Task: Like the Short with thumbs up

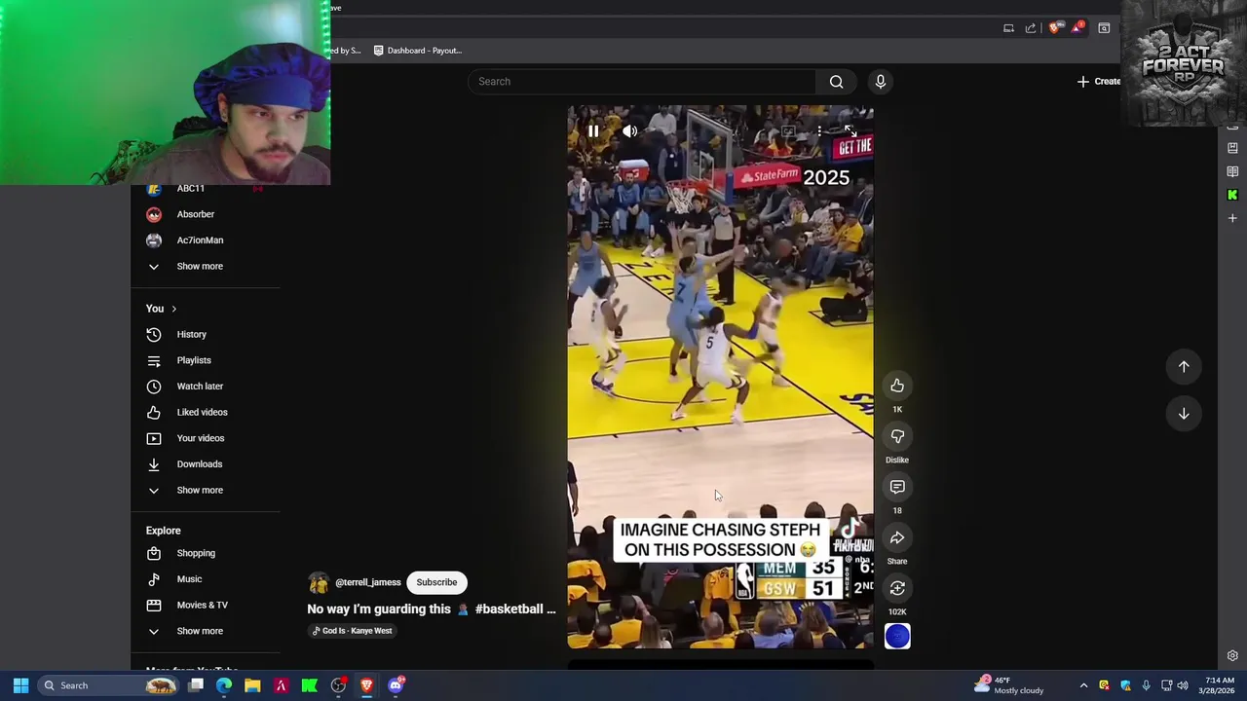Action: tap(897, 387)
